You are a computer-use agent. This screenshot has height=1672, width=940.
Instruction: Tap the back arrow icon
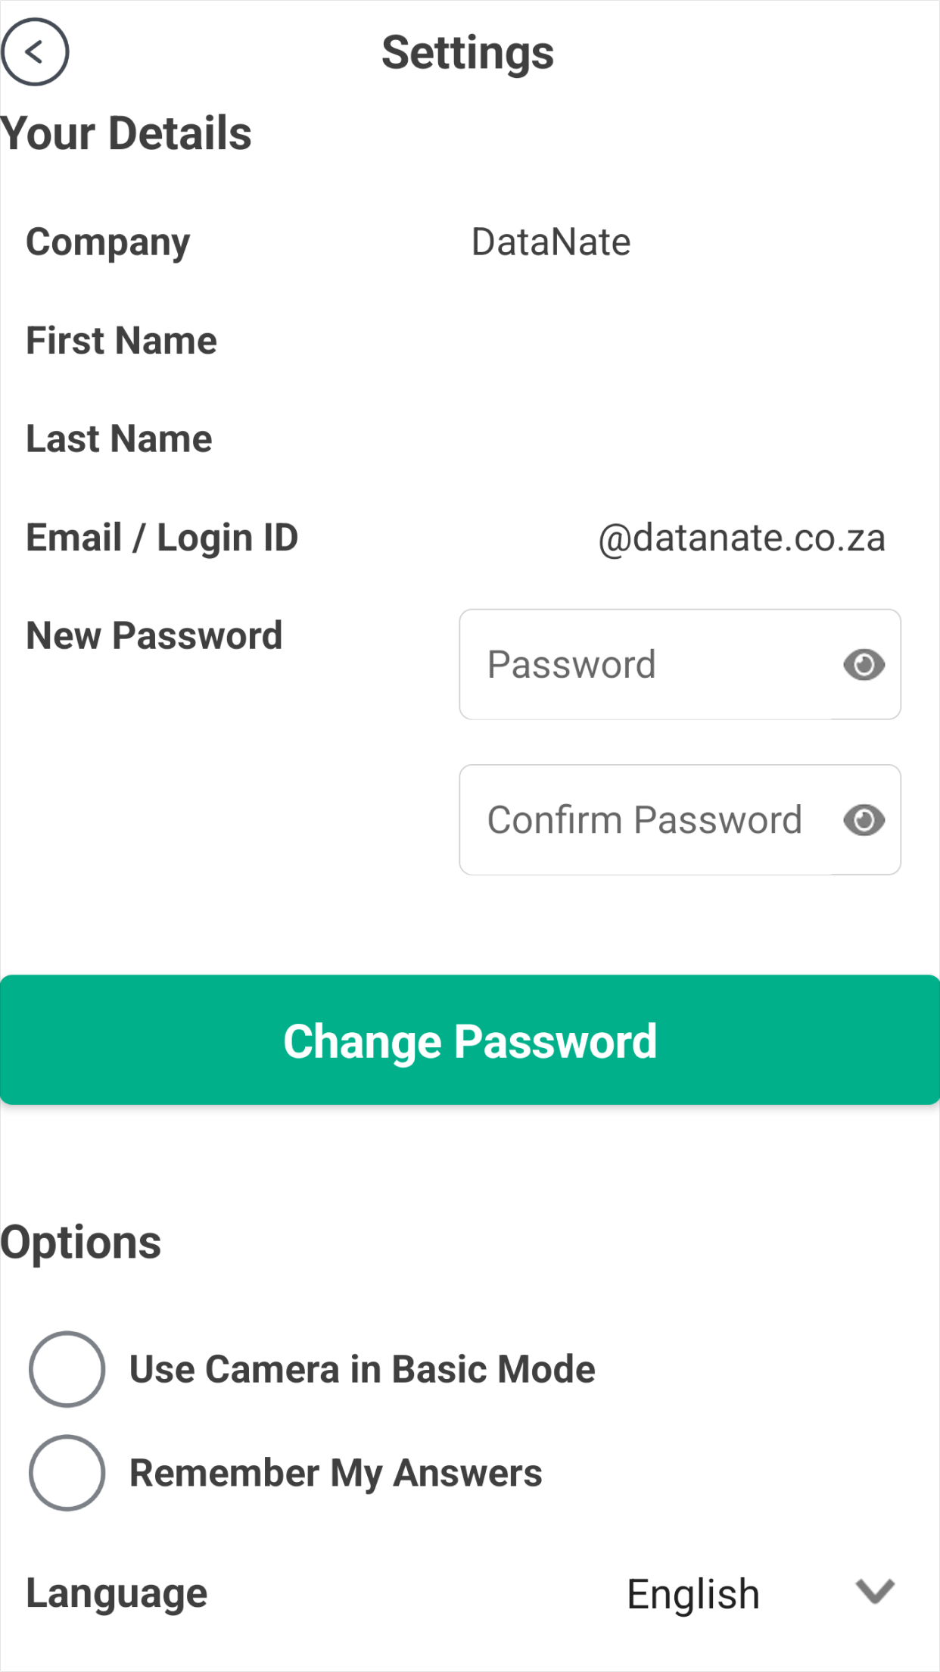click(35, 51)
